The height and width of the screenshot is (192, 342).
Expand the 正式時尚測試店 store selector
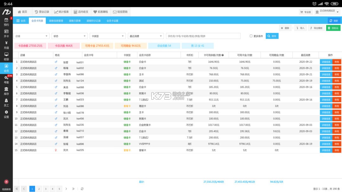327,12
